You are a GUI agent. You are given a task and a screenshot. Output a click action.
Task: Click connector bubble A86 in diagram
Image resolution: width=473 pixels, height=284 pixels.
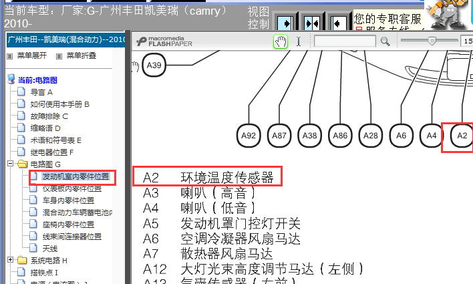pyautogui.click(x=340, y=136)
